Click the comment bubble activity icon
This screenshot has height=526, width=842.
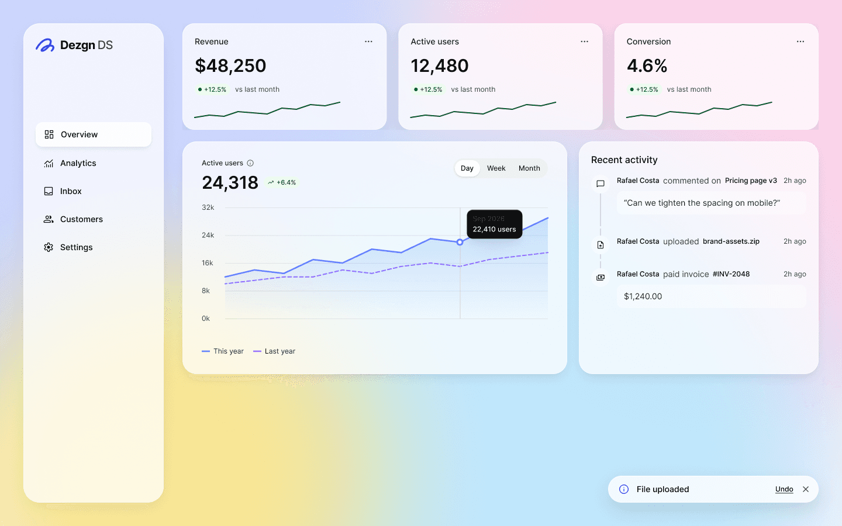click(601, 184)
